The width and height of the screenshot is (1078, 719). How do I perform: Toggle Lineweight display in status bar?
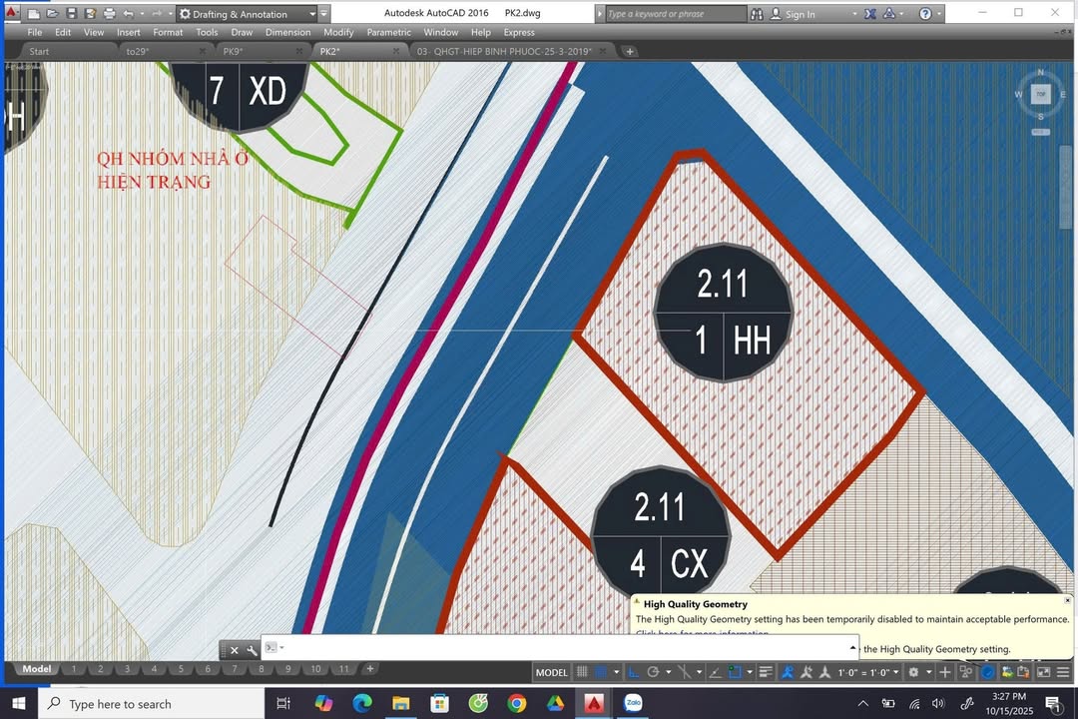(766, 672)
